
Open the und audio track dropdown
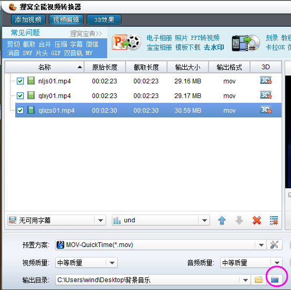pyautogui.click(x=204, y=220)
